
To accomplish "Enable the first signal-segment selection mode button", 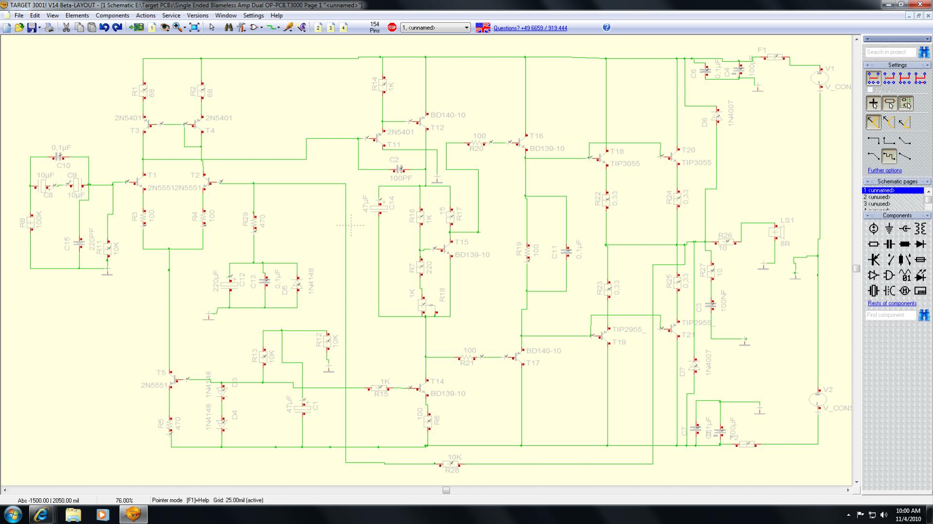I will [874, 78].
